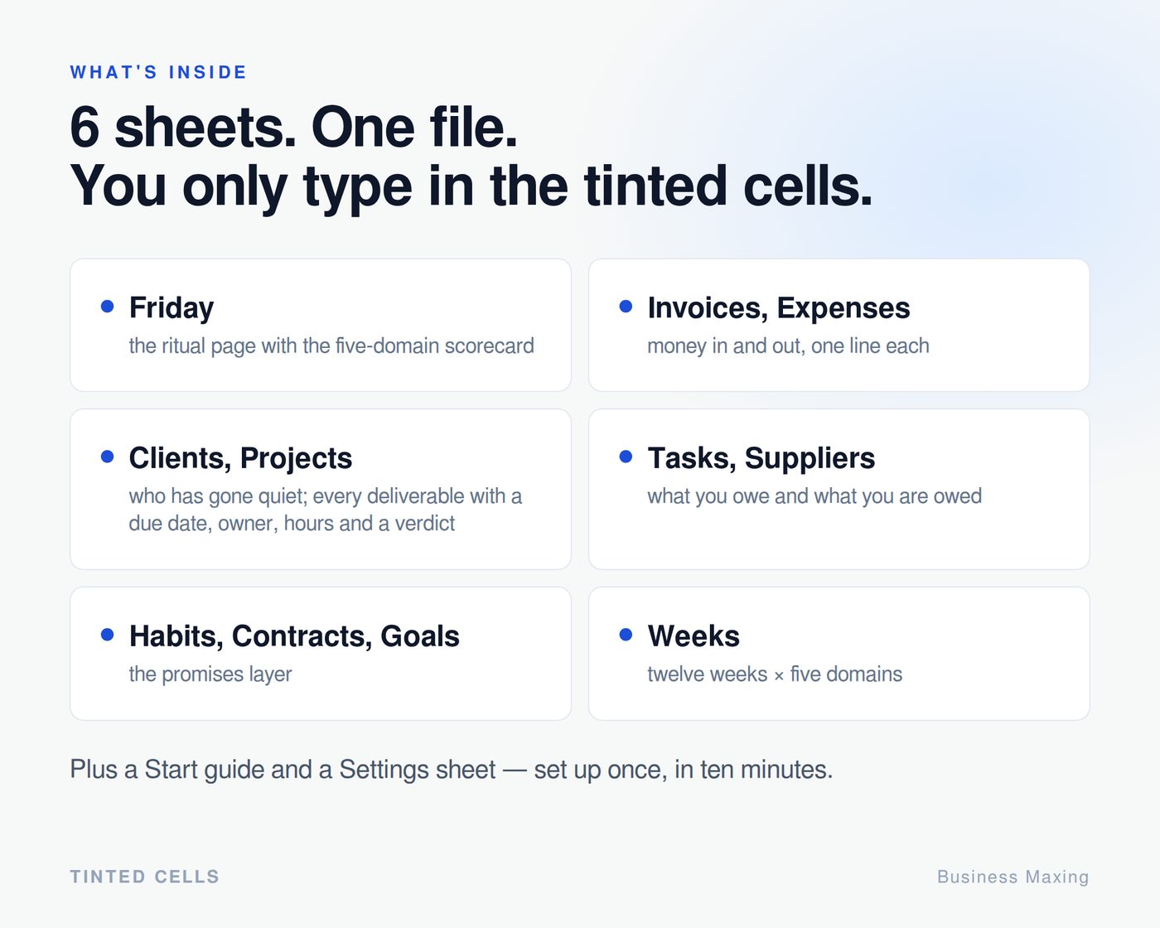This screenshot has height=928, width=1160.
Task: Select the Weeks card title
Action: point(694,636)
